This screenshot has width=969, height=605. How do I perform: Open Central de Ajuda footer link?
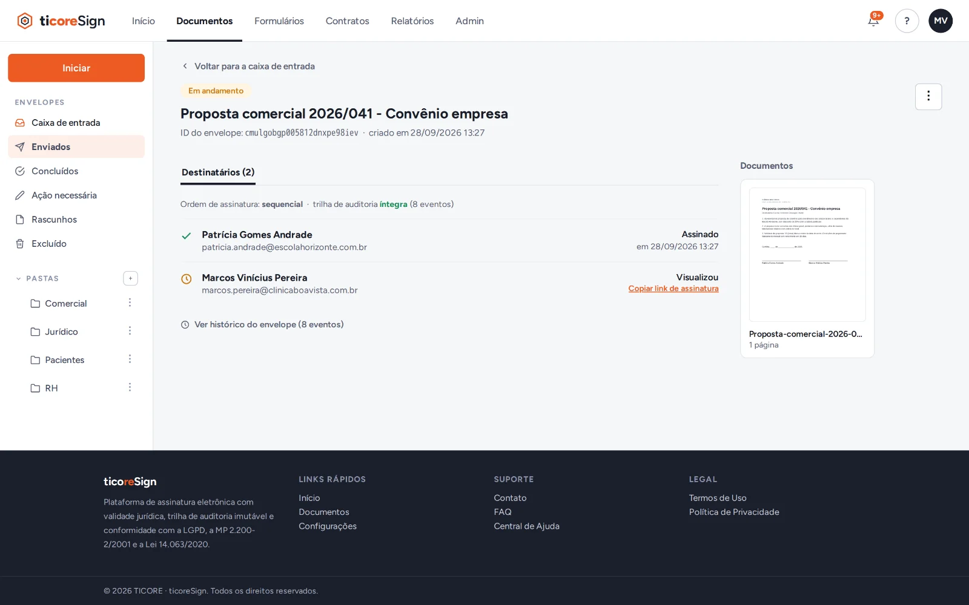click(527, 526)
